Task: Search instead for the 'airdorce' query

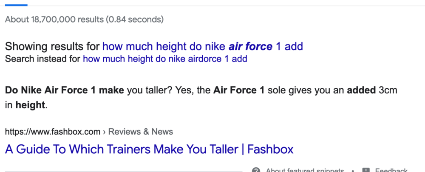Action: tap(165, 59)
